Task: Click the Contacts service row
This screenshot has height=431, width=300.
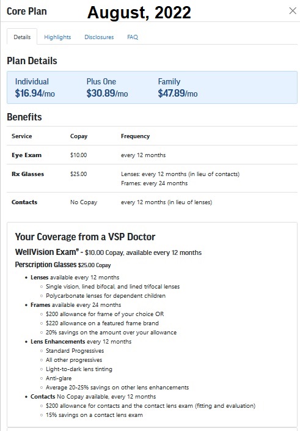Action: (152, 202)
